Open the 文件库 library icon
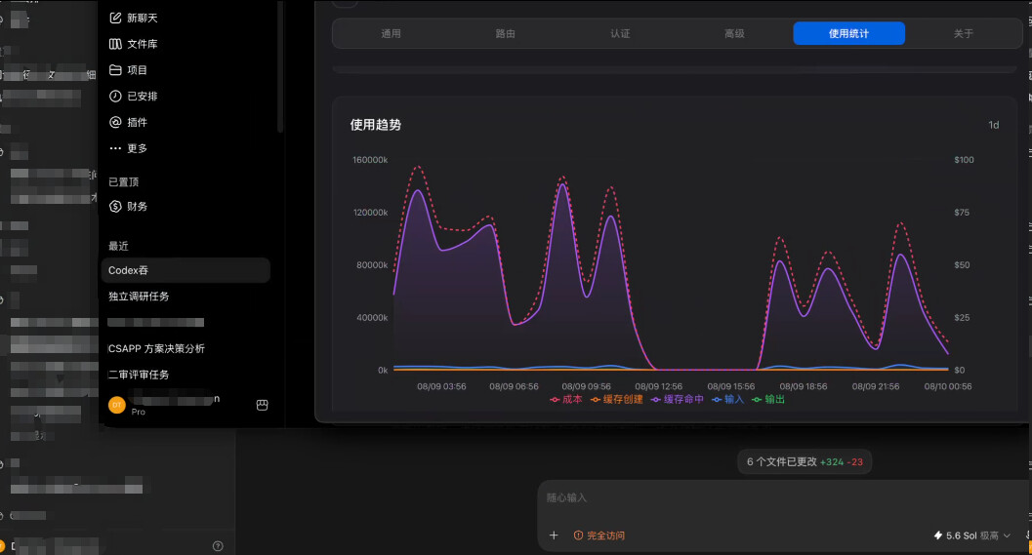The image size is (1032, 555). pos(115,44)
